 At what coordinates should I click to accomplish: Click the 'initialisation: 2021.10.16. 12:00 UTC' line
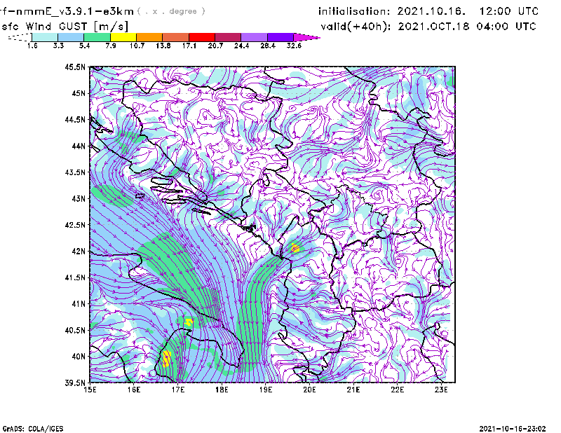[428, 11]
